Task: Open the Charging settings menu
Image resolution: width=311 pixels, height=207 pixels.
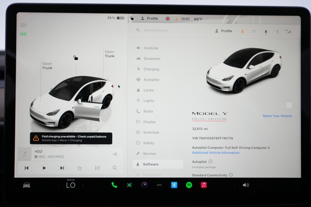Action: [148, 69]
